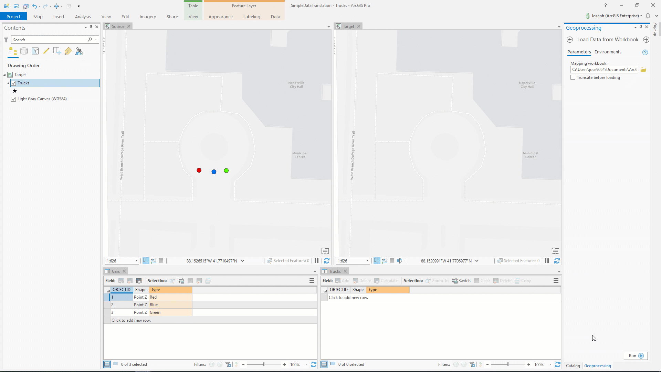Adjust the Cars table zoom slider
Screen dimensions: 661x372
264,364
